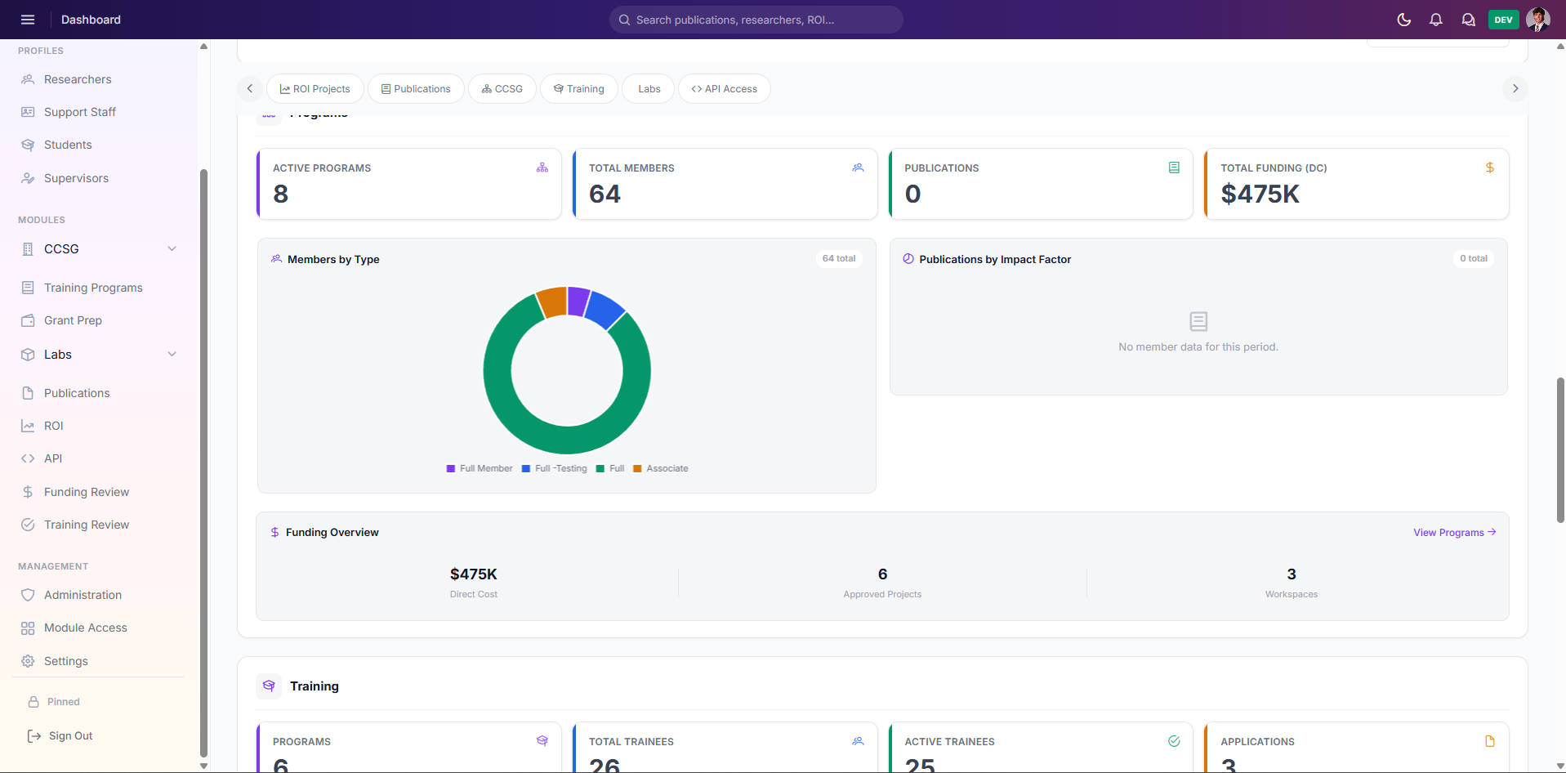Switch to the ROI Projects tab
The image size is (1566, 773).
315,88
